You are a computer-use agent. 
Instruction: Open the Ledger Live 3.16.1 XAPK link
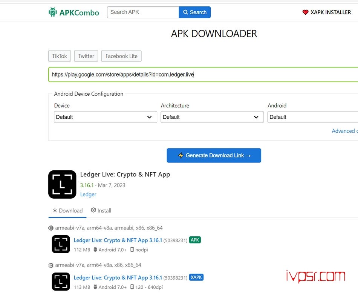pyautogui.click(x=118, y=278)
